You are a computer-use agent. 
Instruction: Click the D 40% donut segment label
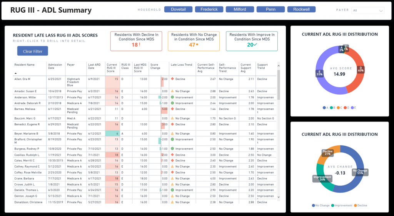(361, 69)
